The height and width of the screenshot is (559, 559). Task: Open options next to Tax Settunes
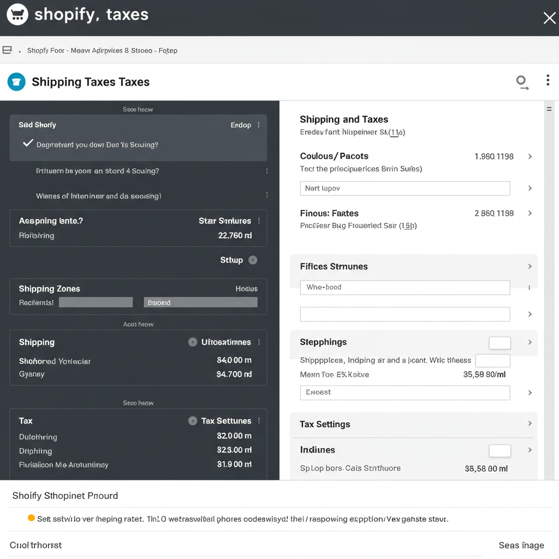[x=259, y=421]
